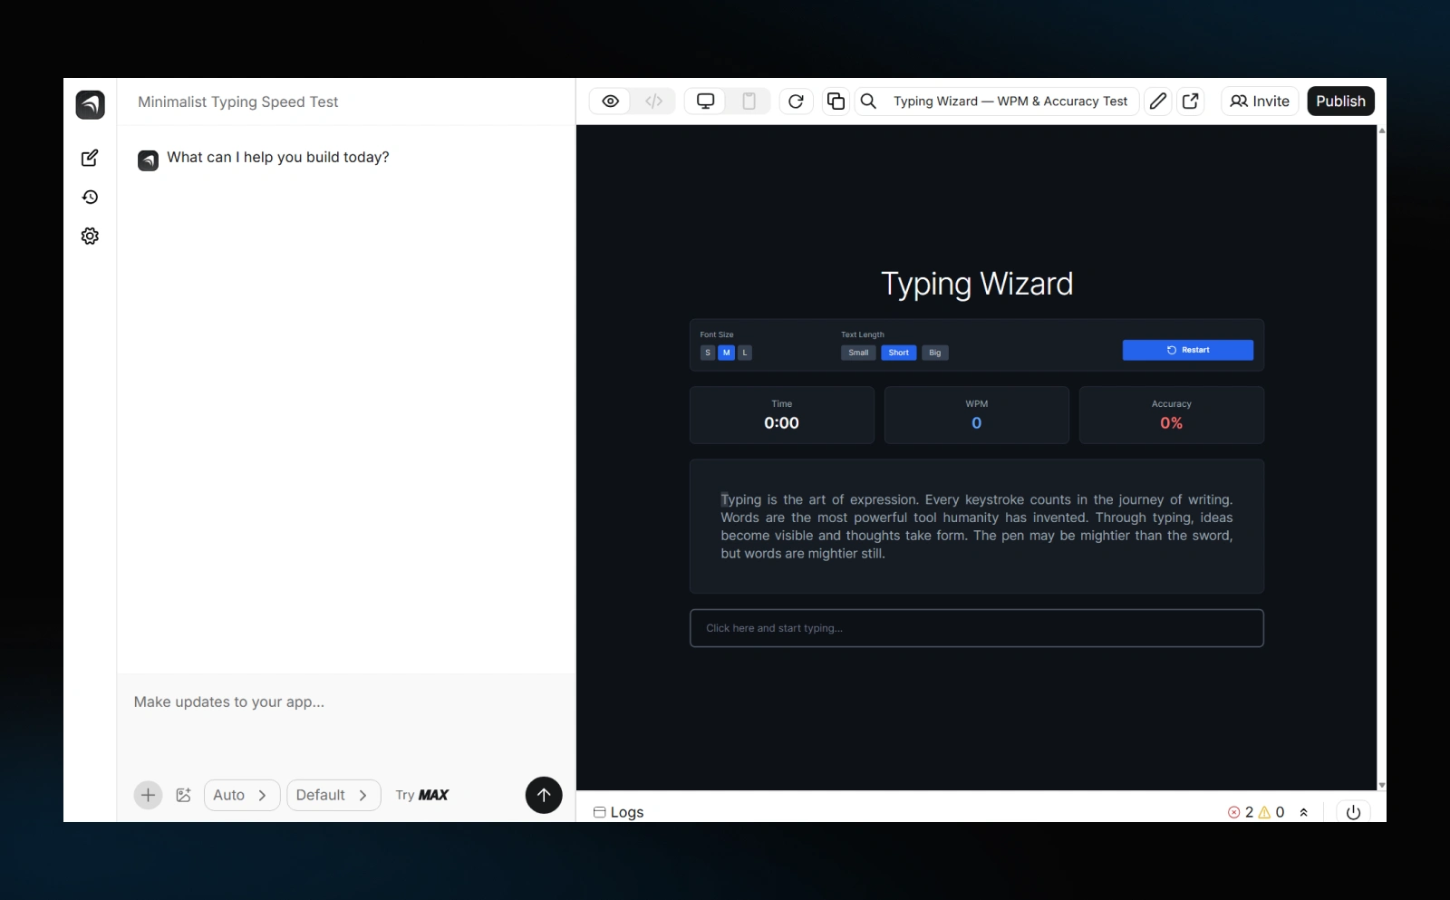Switch to code view with the </> icon

pyautogui.click(x=654, y=101)
